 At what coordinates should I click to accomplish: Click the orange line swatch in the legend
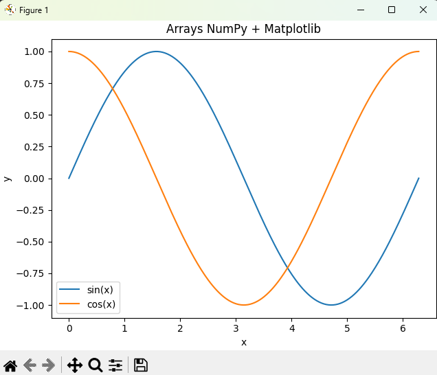click(x=70, y=304)
